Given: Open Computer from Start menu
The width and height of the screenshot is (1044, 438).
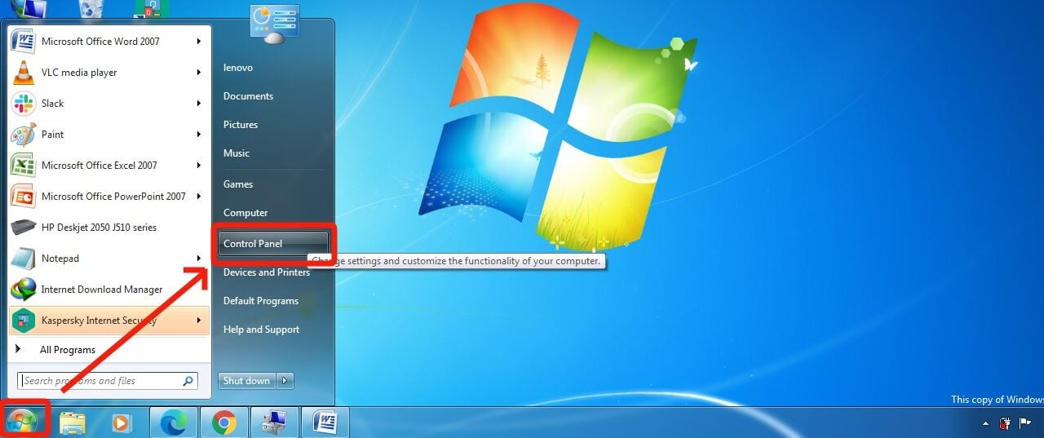Looking at the screenshot, I should (246, 213).
